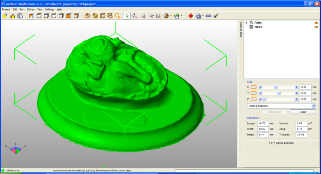Click the Y cut slider thumb
321x174 pixels.
278,93
